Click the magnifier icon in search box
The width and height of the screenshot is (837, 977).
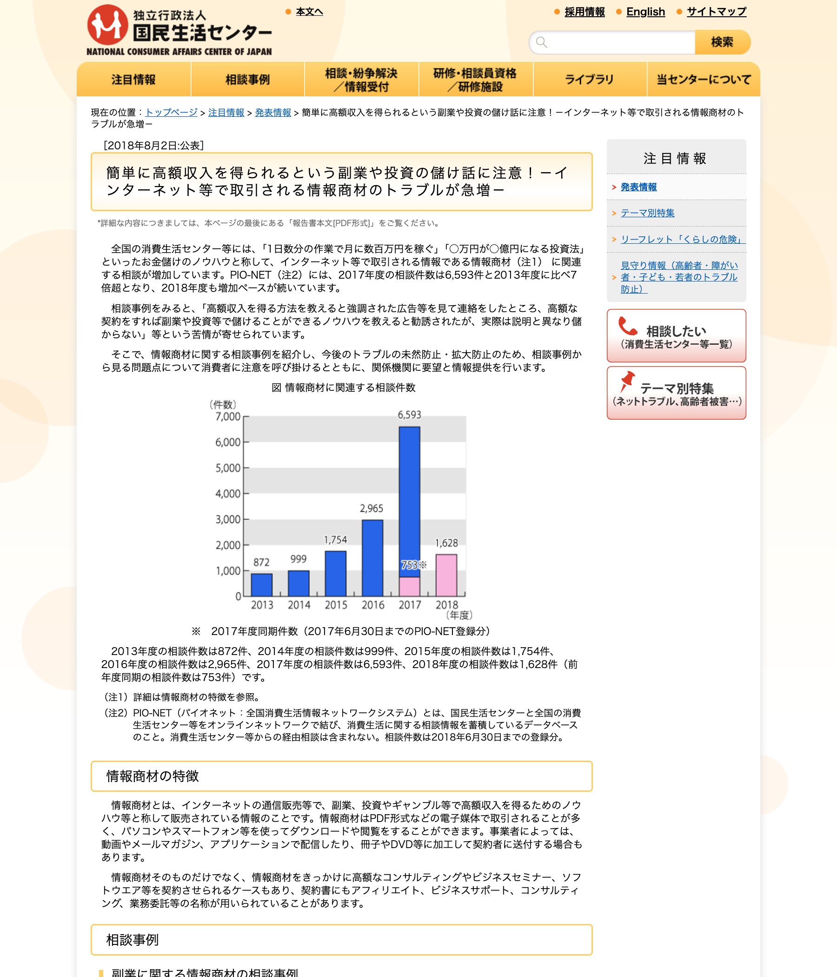pyautogui.click(x=542, y=42)
